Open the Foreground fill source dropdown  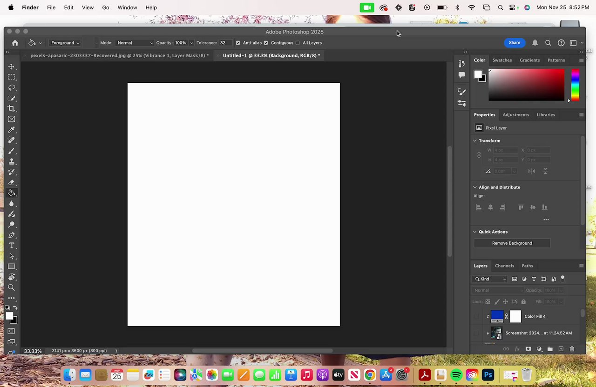(65, 43)
